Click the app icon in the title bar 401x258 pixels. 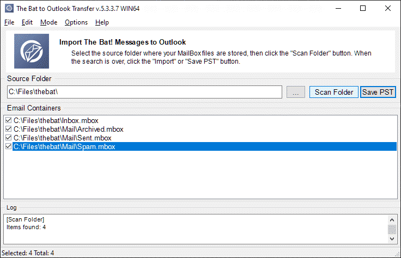9,8
